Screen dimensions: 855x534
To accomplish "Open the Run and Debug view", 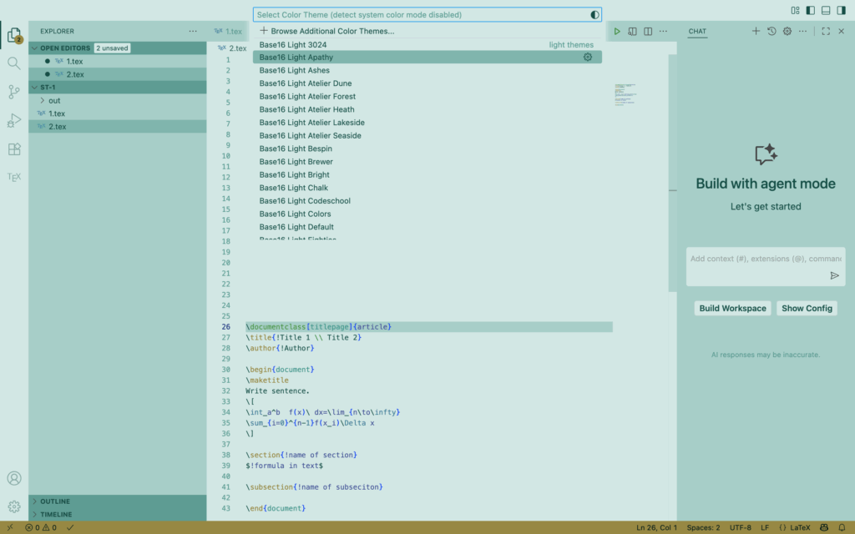I will point(14,121).
